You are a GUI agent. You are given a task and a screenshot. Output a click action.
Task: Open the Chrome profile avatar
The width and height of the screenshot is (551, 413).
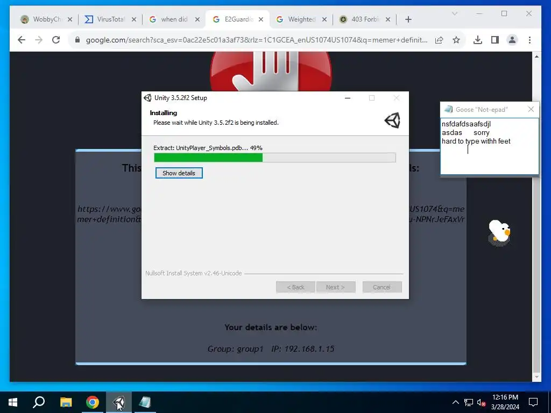pyautogui.click(x=512, y=40)
